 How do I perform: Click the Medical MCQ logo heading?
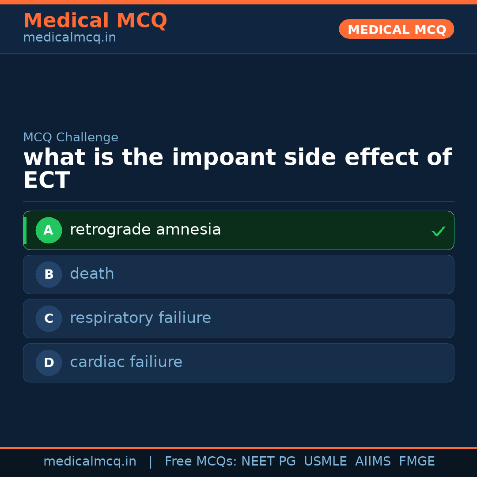pyautogui.click(x=95, y=20)
